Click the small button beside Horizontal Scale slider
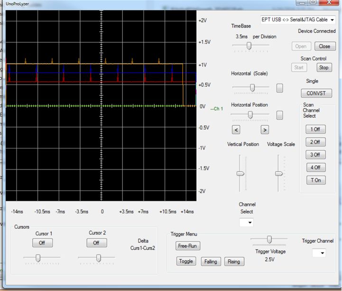The image size is (342, 291). 279,88
